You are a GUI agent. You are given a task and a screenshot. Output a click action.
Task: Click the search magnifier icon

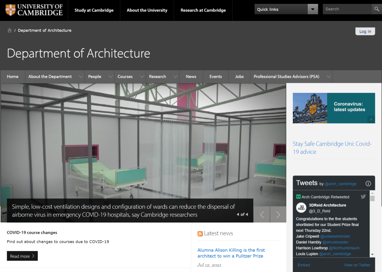click(377, 9)
